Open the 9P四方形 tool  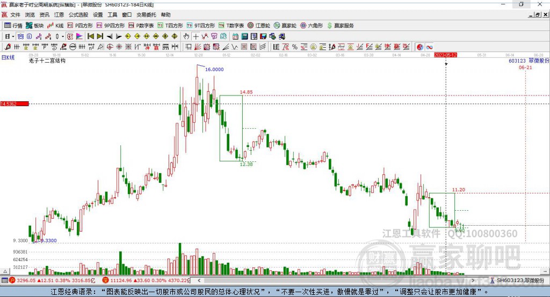(x=111, y=26)
